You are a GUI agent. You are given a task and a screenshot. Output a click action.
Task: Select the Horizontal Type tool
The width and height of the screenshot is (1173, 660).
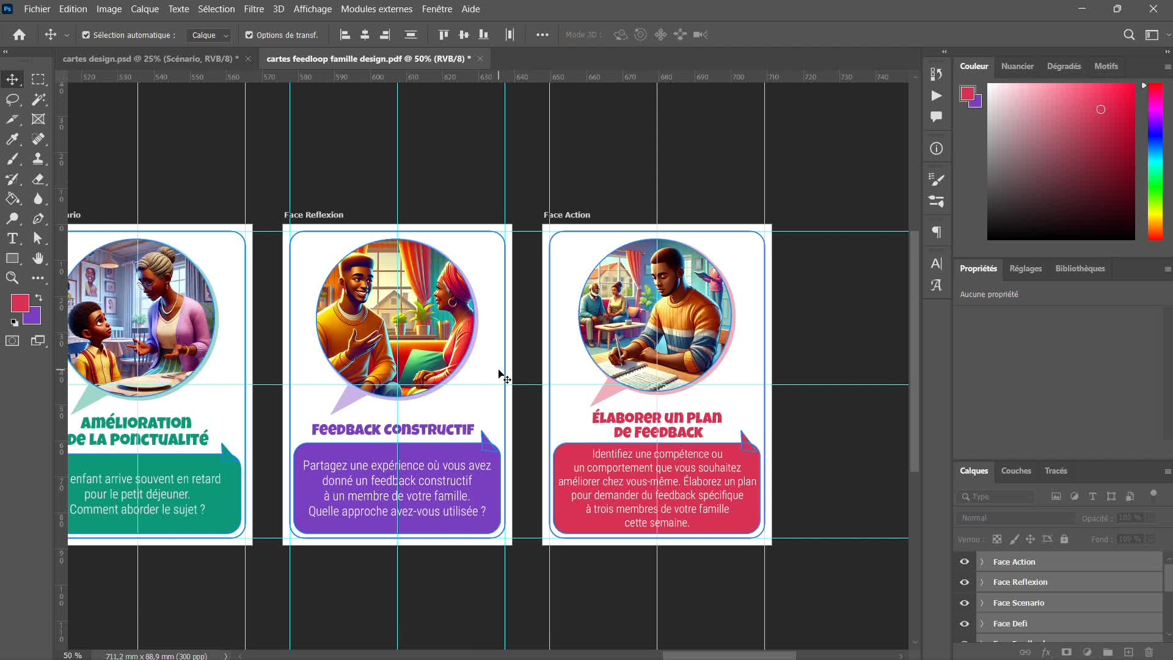tap(12, 238)
